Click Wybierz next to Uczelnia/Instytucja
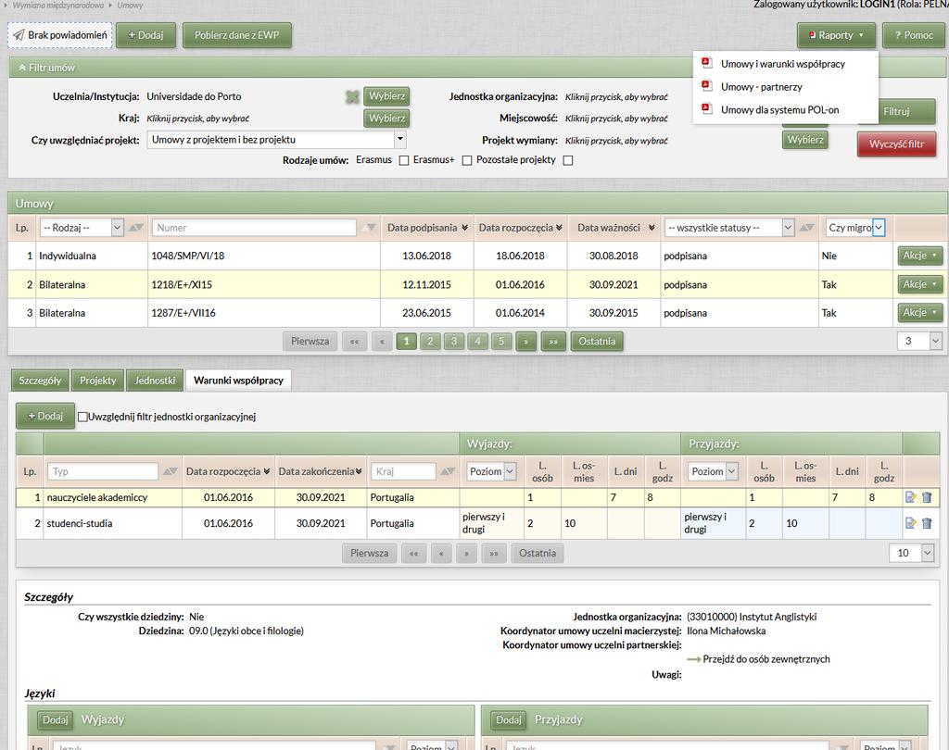The height and width of the screenshot is (750, 949). 386,96
